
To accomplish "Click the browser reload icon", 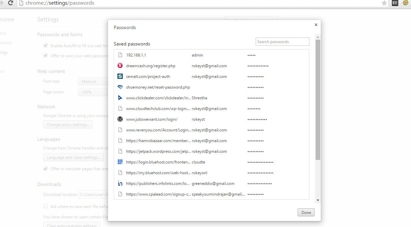I will tap(10, 3).
